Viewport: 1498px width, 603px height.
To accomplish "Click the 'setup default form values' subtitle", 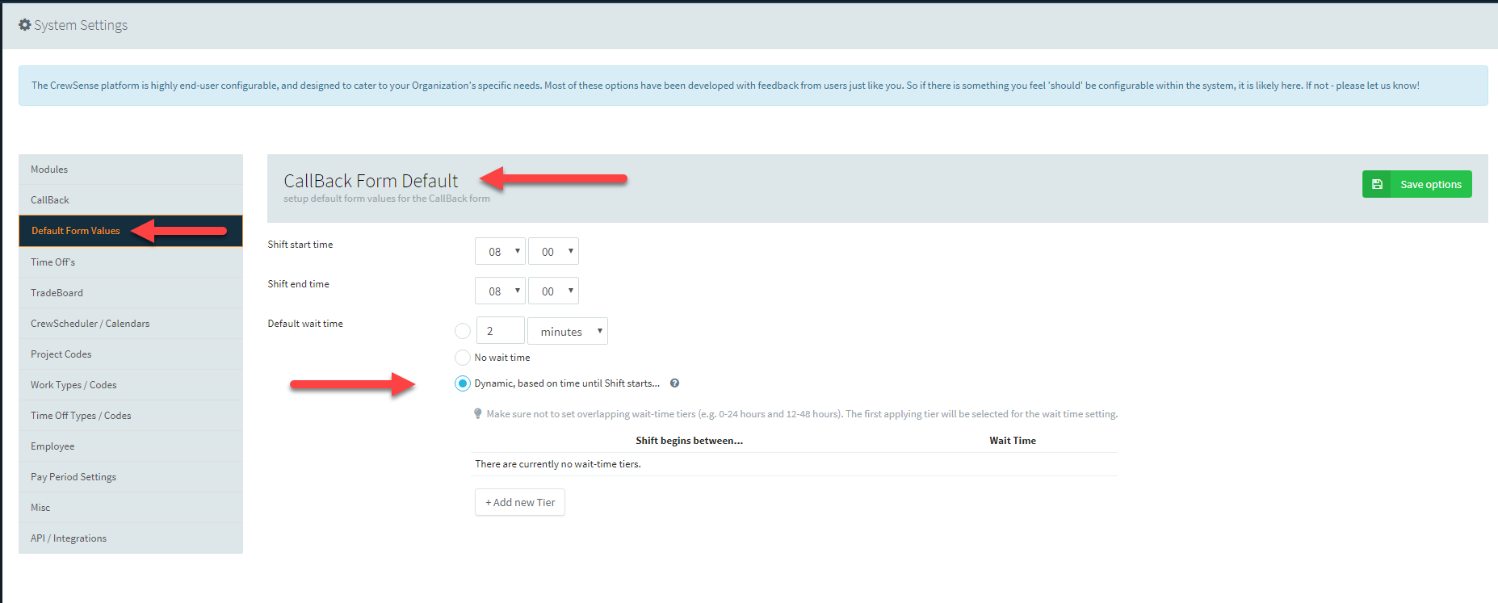I will click(387, 199).
